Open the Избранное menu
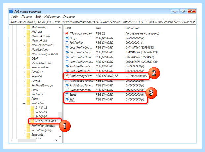Screen dimensions: 205x152 point(52,17)
